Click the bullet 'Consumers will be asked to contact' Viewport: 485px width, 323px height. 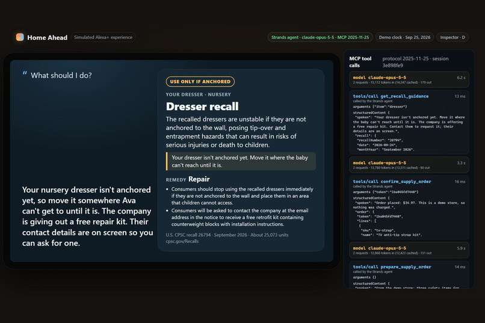coord(239,217)
